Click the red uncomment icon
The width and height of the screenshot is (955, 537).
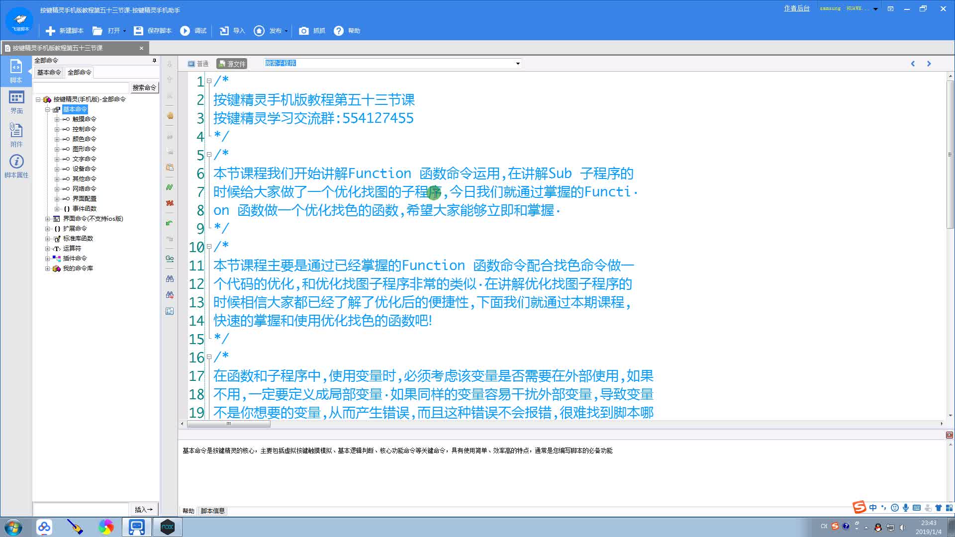[x=170, y=203]
